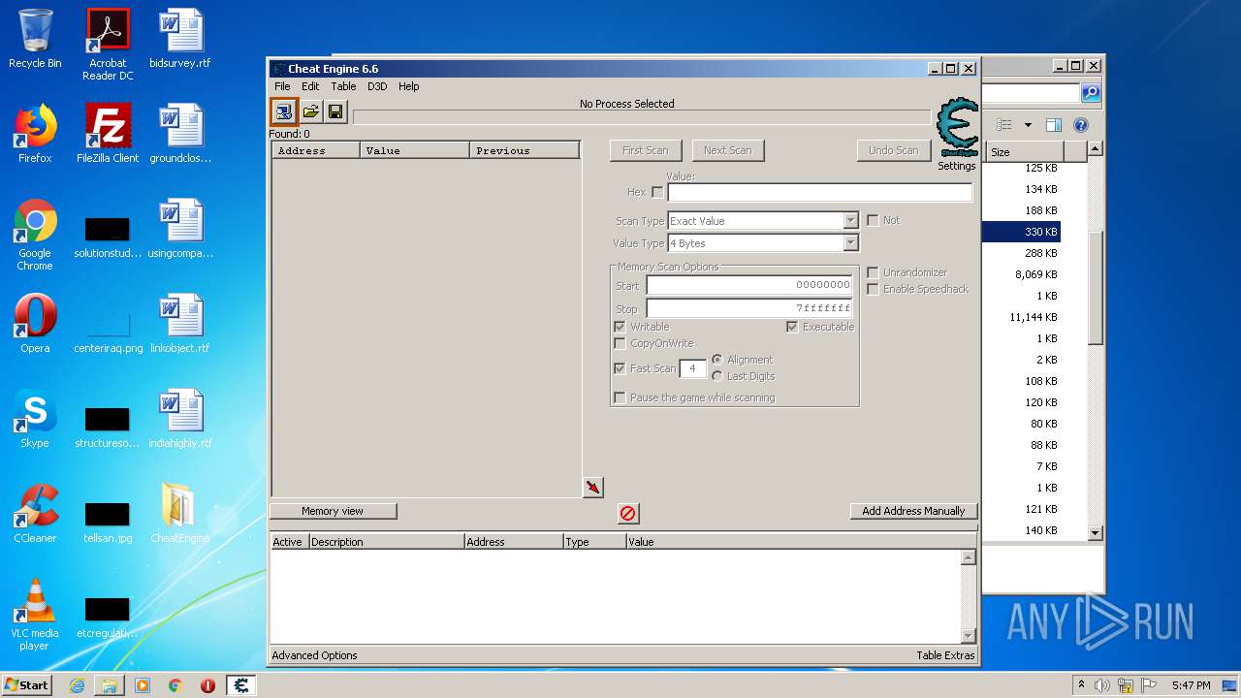Click the Explorer file list vertical scrollbar
The height and width of the screenshot is (698, 1241).
pyautogui.click(x=1096, y=340)
